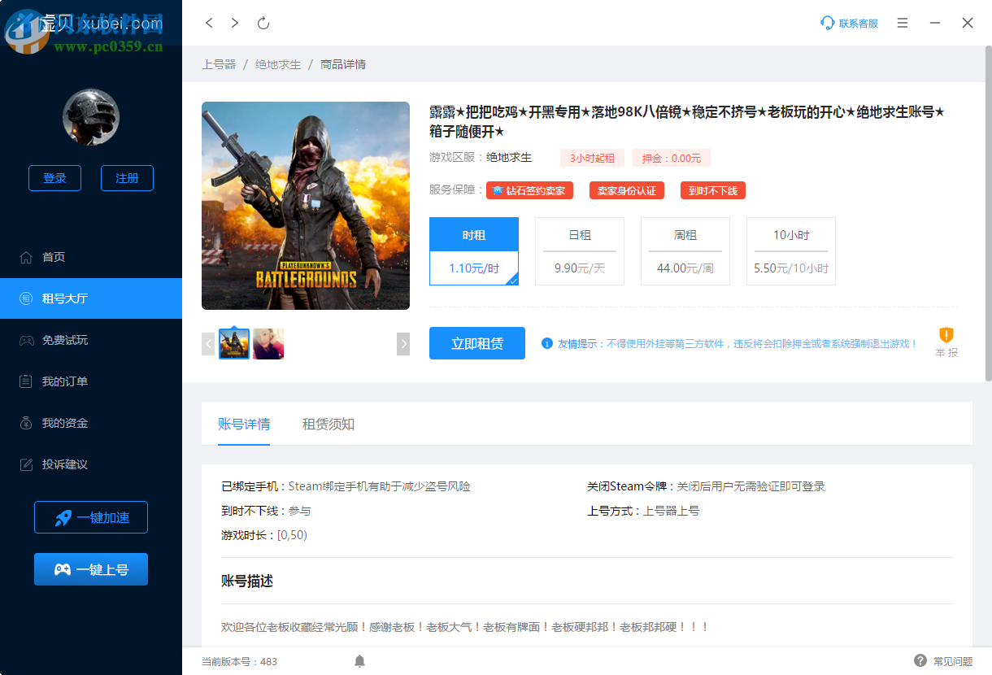Expand the hamburger menu in the titlebar

coord(902,23)
